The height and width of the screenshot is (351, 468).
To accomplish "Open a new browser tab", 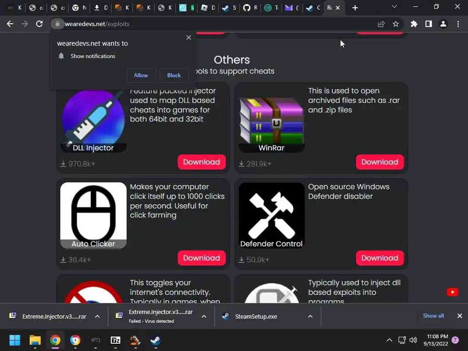I will point(355,8).
